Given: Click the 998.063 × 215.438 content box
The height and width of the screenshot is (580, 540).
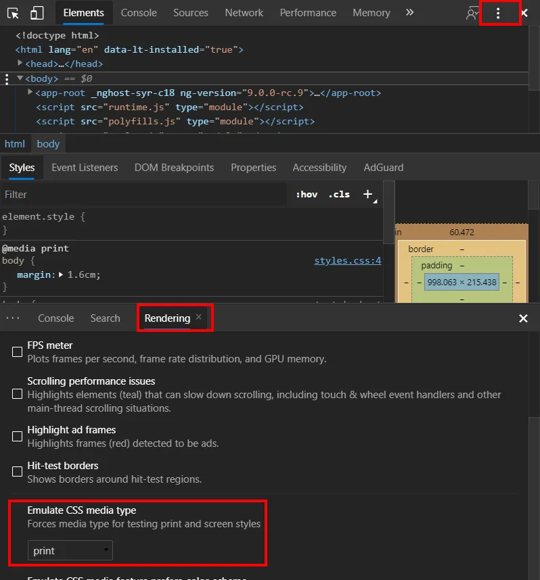Looking at the screenshot, I should tap(462, 283).
